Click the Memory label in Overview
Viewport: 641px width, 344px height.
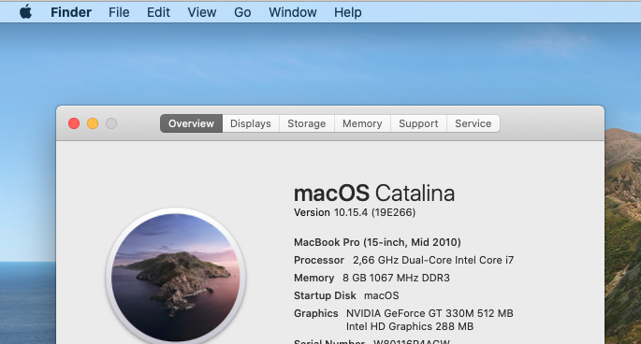(314, 278)
